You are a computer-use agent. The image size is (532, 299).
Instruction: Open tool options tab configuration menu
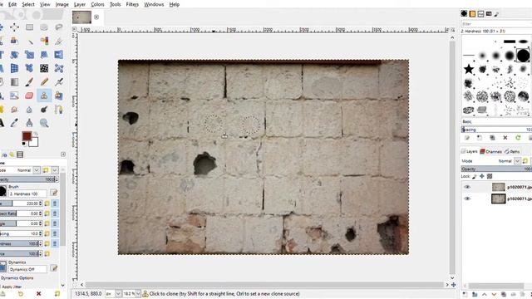pyautogui.click(x=63, y=154)
